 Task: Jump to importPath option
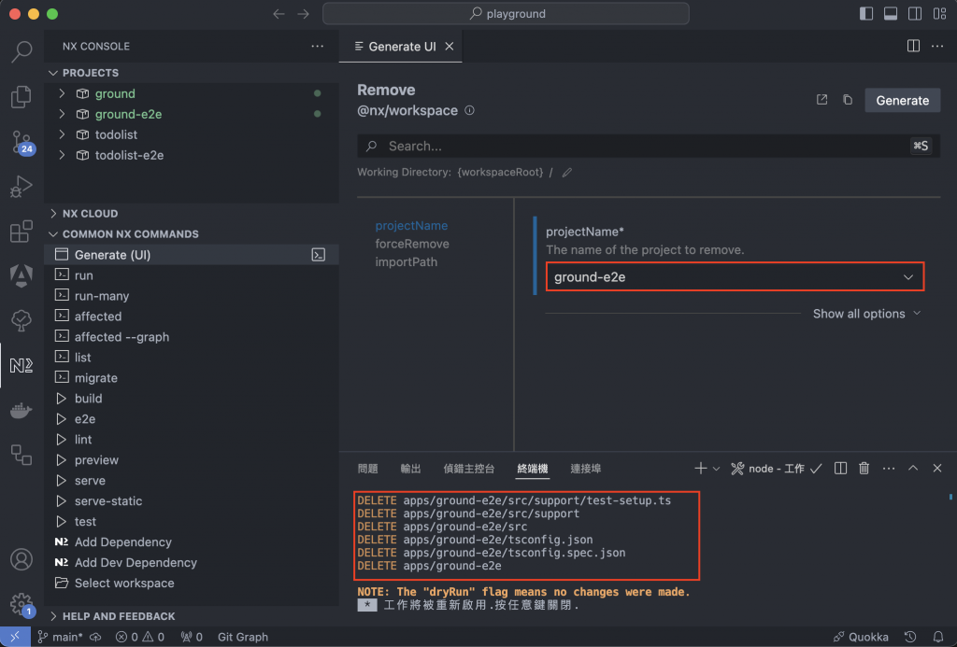coord(406,262)
